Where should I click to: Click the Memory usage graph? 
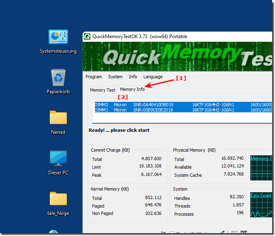point(261,168)
